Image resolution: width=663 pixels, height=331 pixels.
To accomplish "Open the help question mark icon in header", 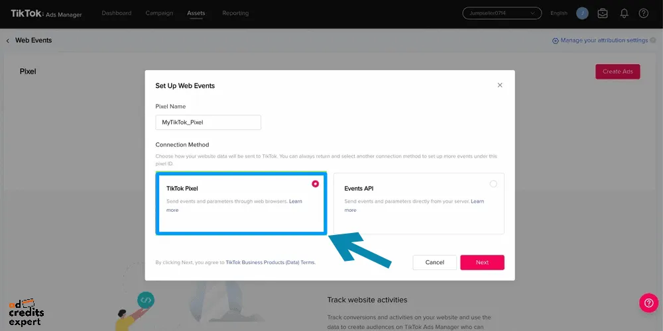I will pos(644,13).
